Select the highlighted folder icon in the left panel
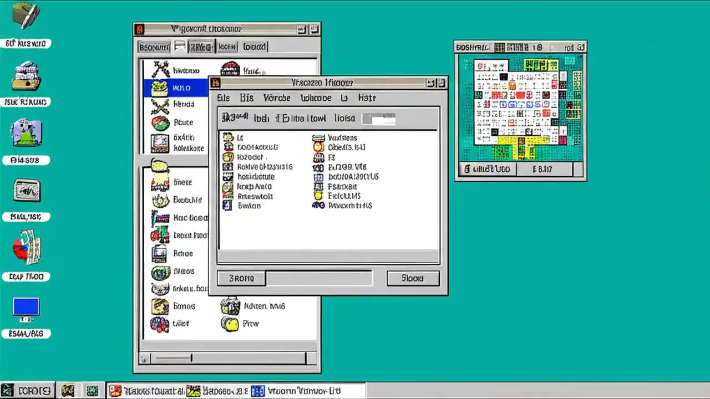The width and height of the screenshot is (710, 399). tap(161, 88)
